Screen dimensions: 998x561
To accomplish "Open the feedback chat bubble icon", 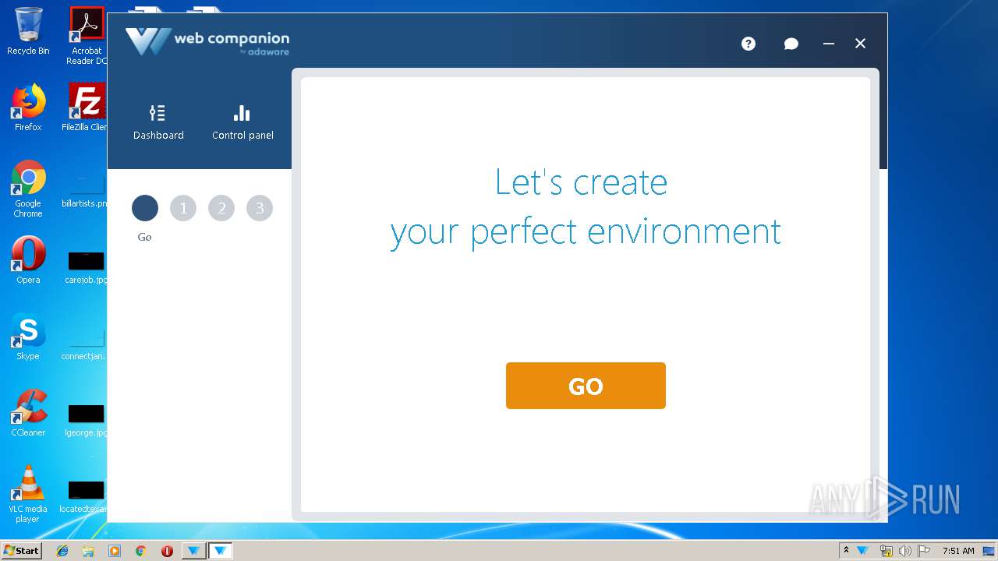I will pos(791,44).
